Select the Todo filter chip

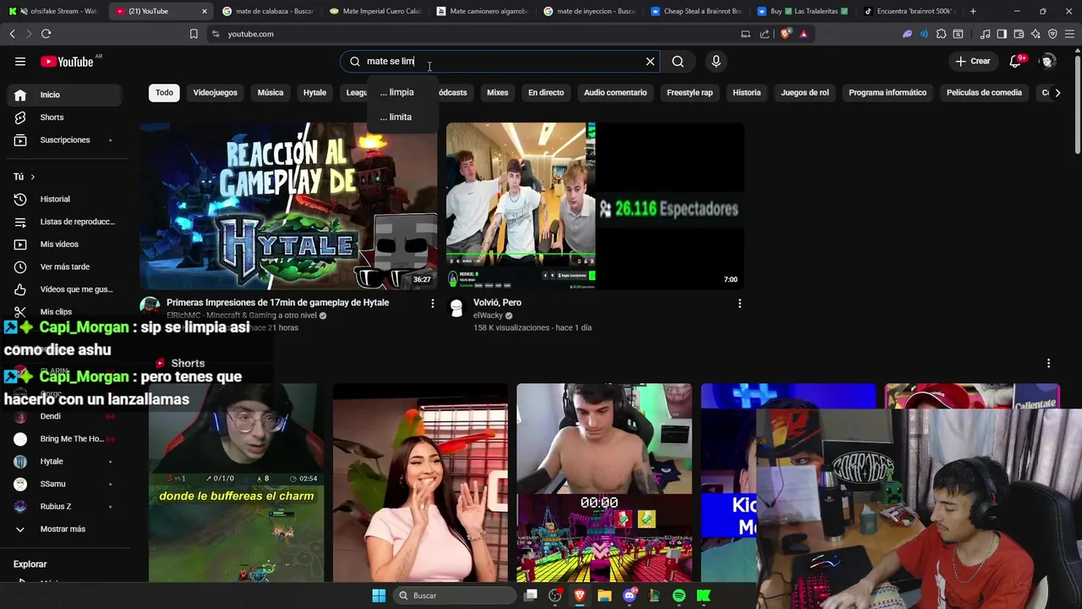pos(164,92)
